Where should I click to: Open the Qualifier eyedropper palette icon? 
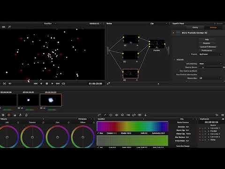(105, 115)
